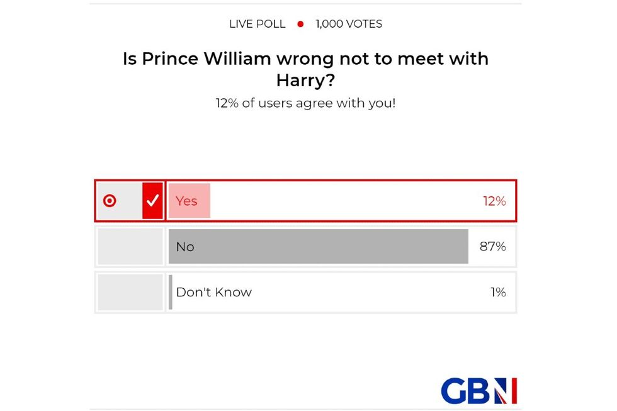Click the poll question headline
617x411 pixels.
(305, 69)
